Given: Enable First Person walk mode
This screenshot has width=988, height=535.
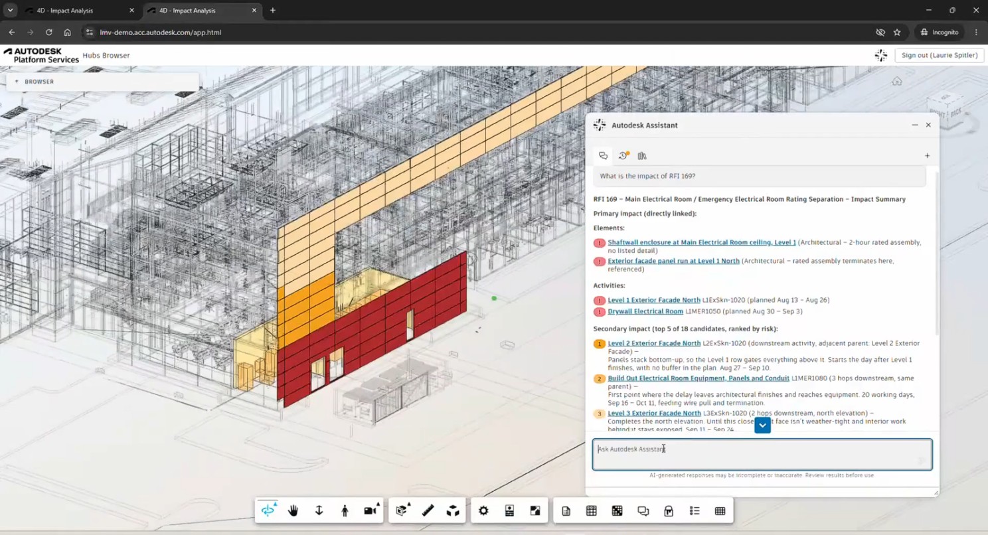Looking at the screenshot, I should click(x=345, y=510).
